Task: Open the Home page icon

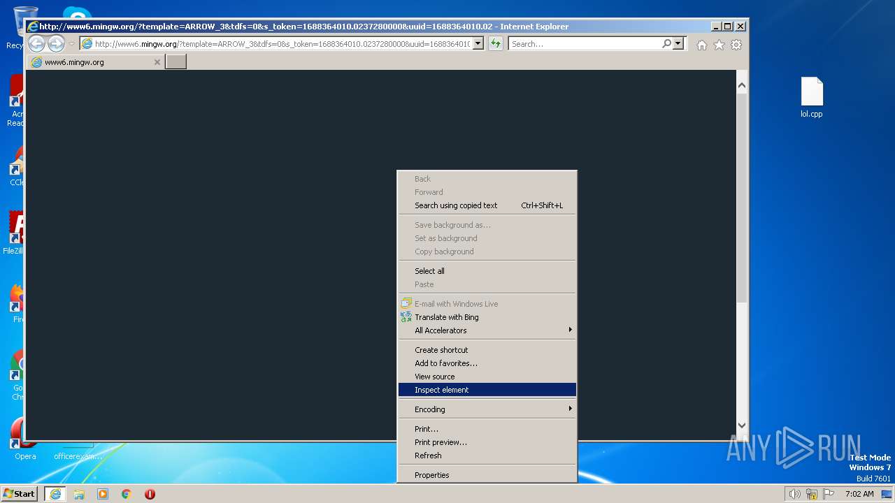Action: (x=701, y=45)
